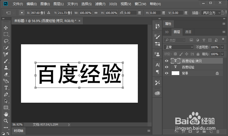Open the 时间轴 panel tab
The width and height of the screenshot is (228, 136).
(19, 131)
